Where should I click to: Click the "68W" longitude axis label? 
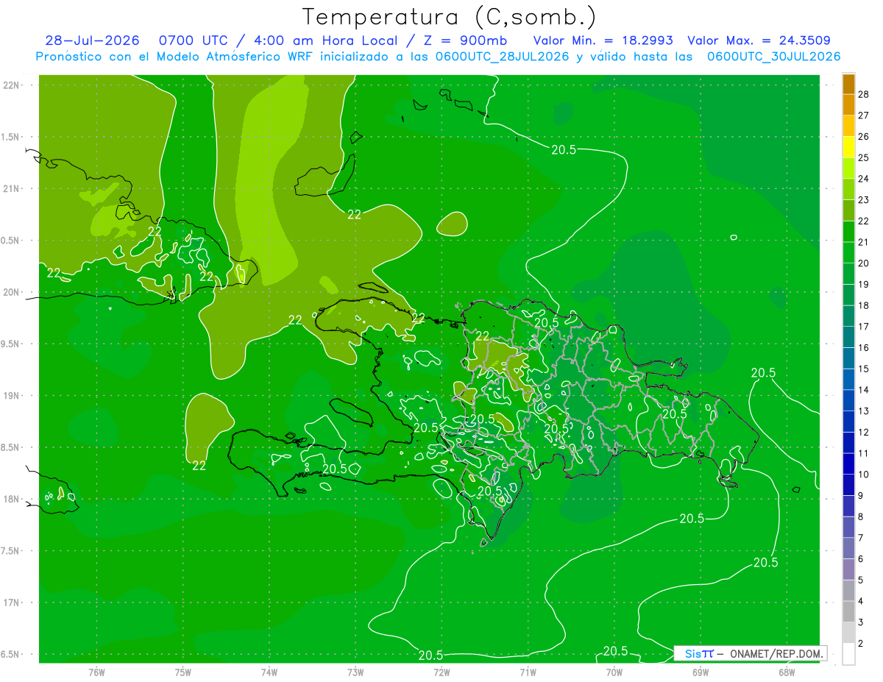point(787,672)
